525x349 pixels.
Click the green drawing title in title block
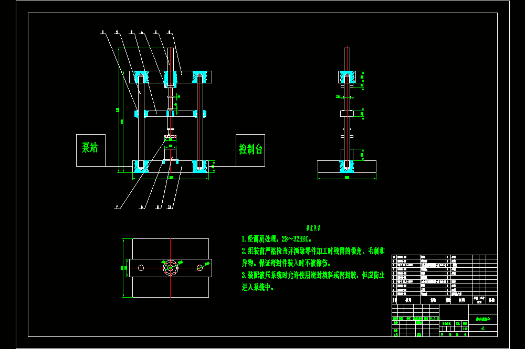coord(483,319)
